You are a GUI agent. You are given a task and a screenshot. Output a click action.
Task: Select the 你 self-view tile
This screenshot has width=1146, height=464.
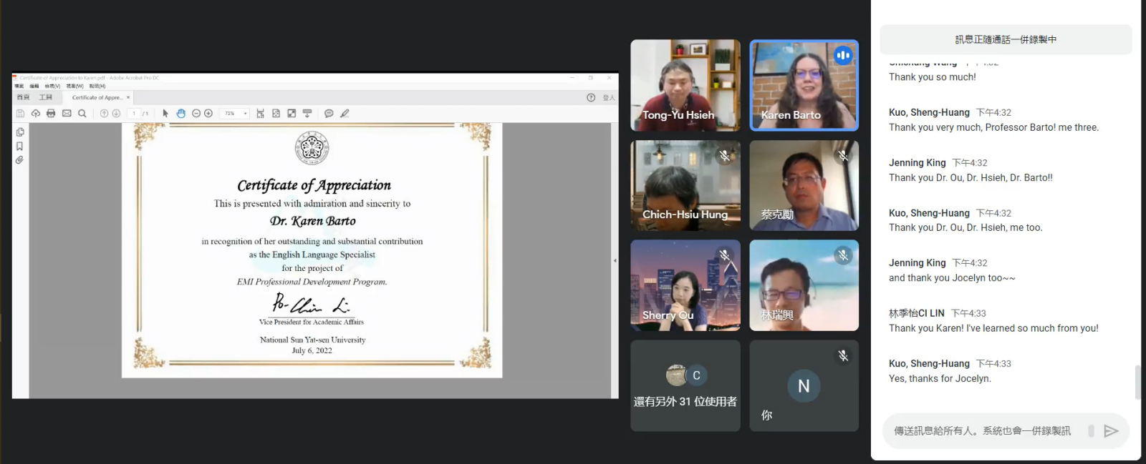(x=804, y=385)
